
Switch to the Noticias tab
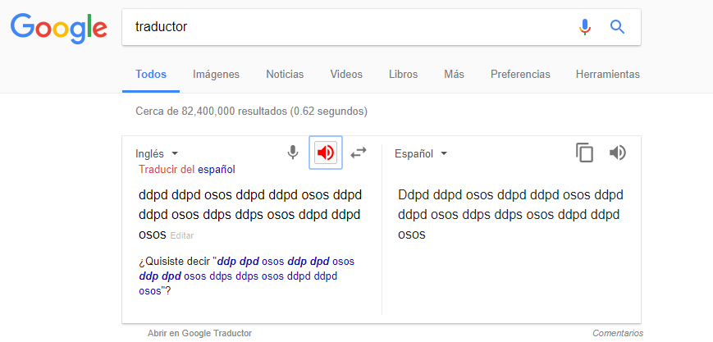285,74
